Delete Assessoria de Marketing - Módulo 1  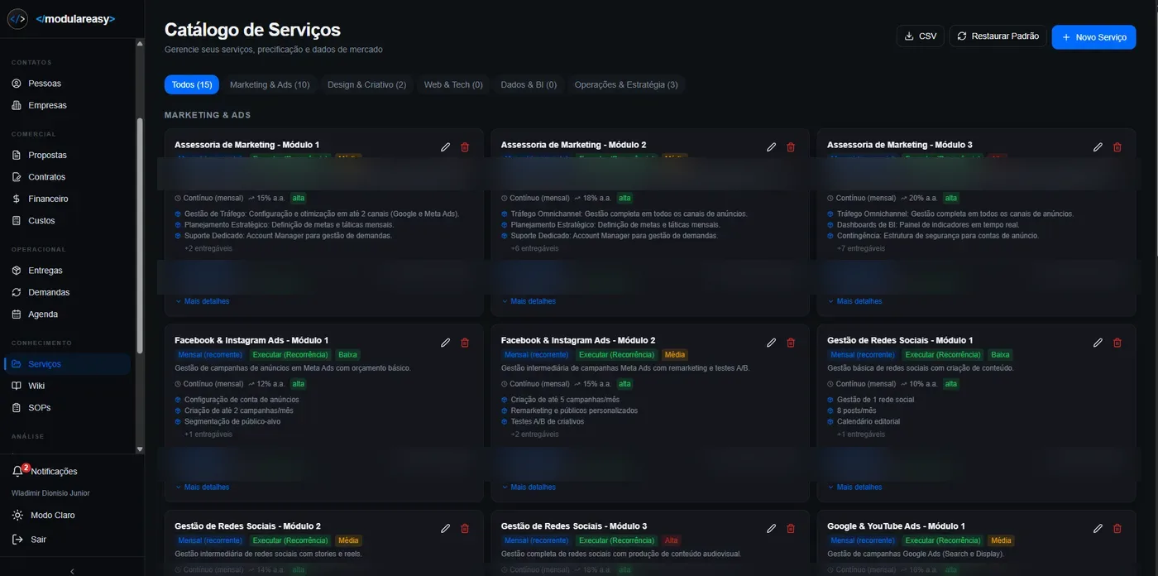pos(465,147)
